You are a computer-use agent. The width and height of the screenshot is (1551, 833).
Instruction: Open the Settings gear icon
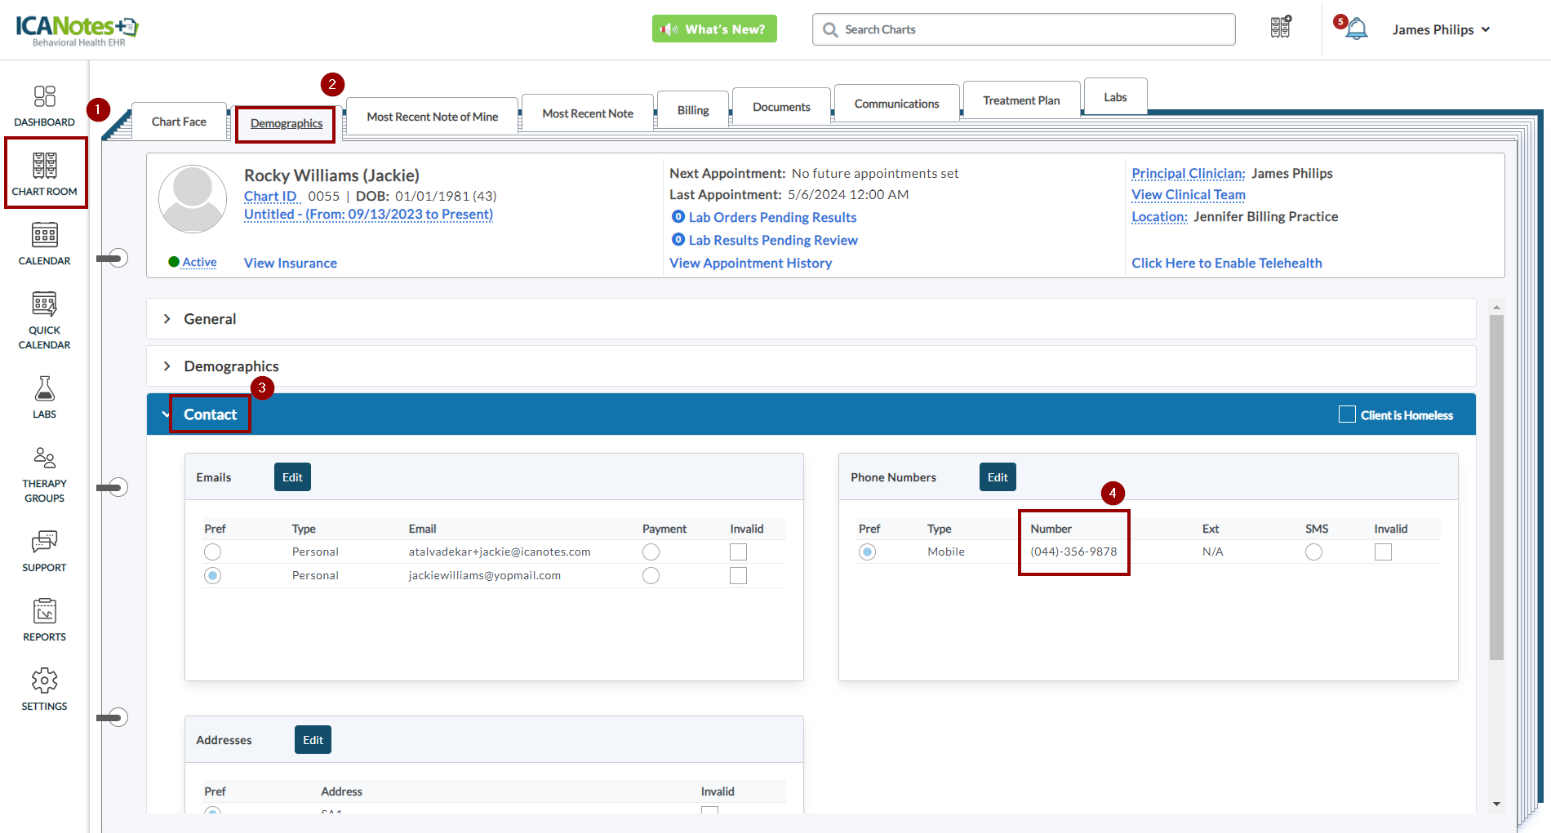(45, 689)
